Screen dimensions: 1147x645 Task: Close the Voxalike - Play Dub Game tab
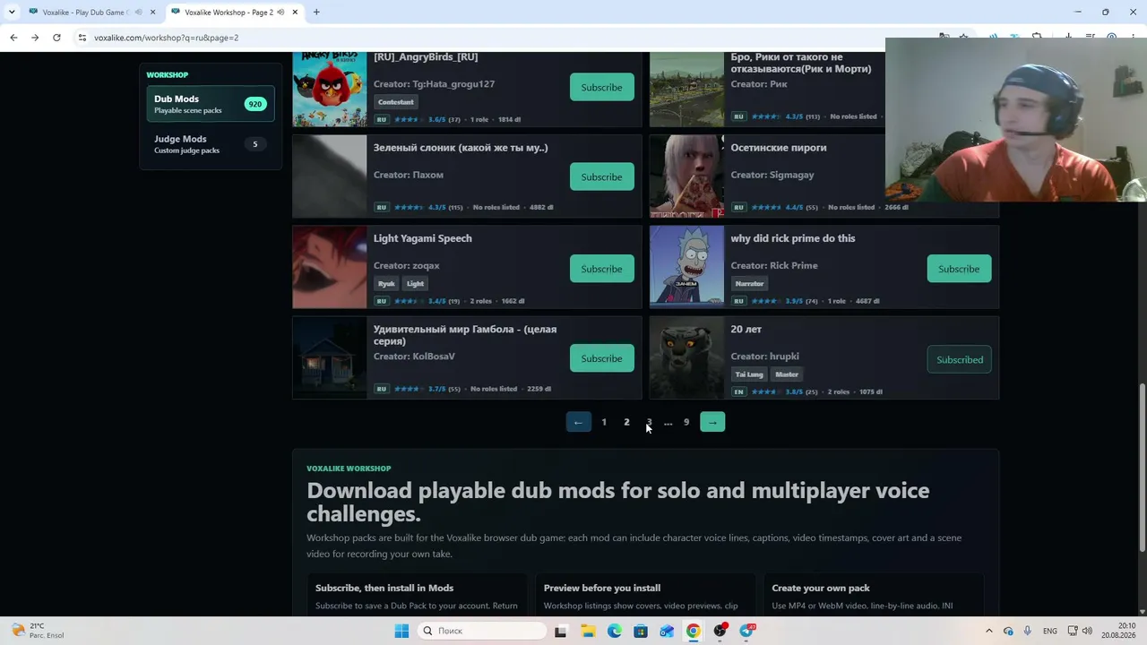(152, 12)
